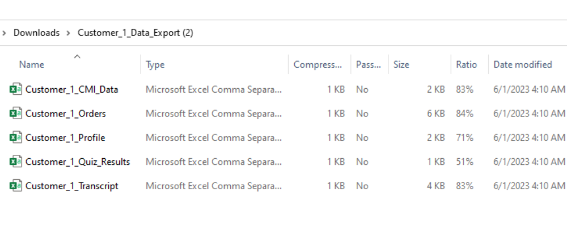567x226 pixels.
Task: Sort files by the Type column header
Action: pyautogui.click(x=155, y=64)
